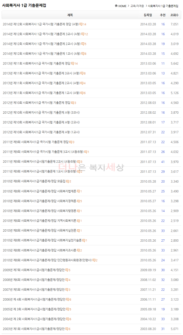Click comment icon on 2013년 제11회 정답 post

coord(73,64)
